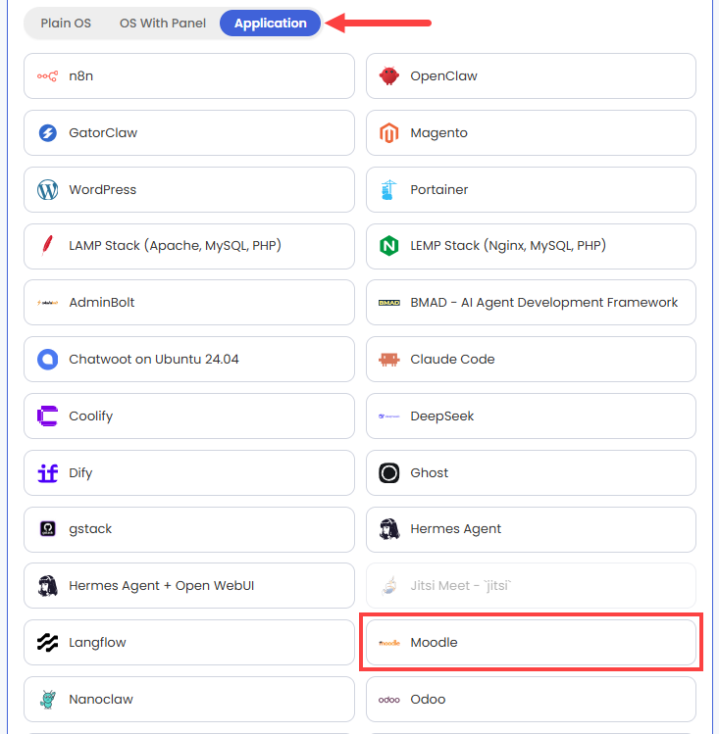The image size is (719, 734).
Task: Choose the OpenClaw application text
Action: (443, 75)
